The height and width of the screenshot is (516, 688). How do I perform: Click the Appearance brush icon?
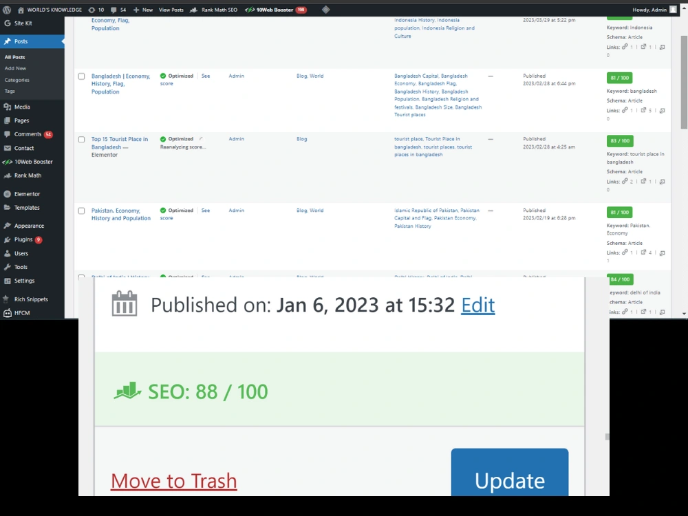(x=8, y=226)
